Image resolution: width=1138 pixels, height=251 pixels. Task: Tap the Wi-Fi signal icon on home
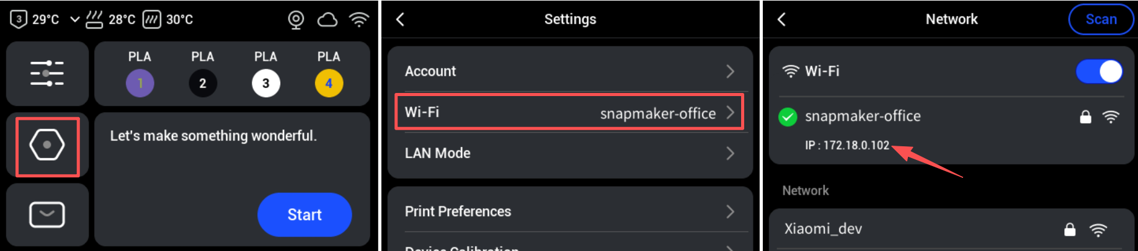point(359,20)
